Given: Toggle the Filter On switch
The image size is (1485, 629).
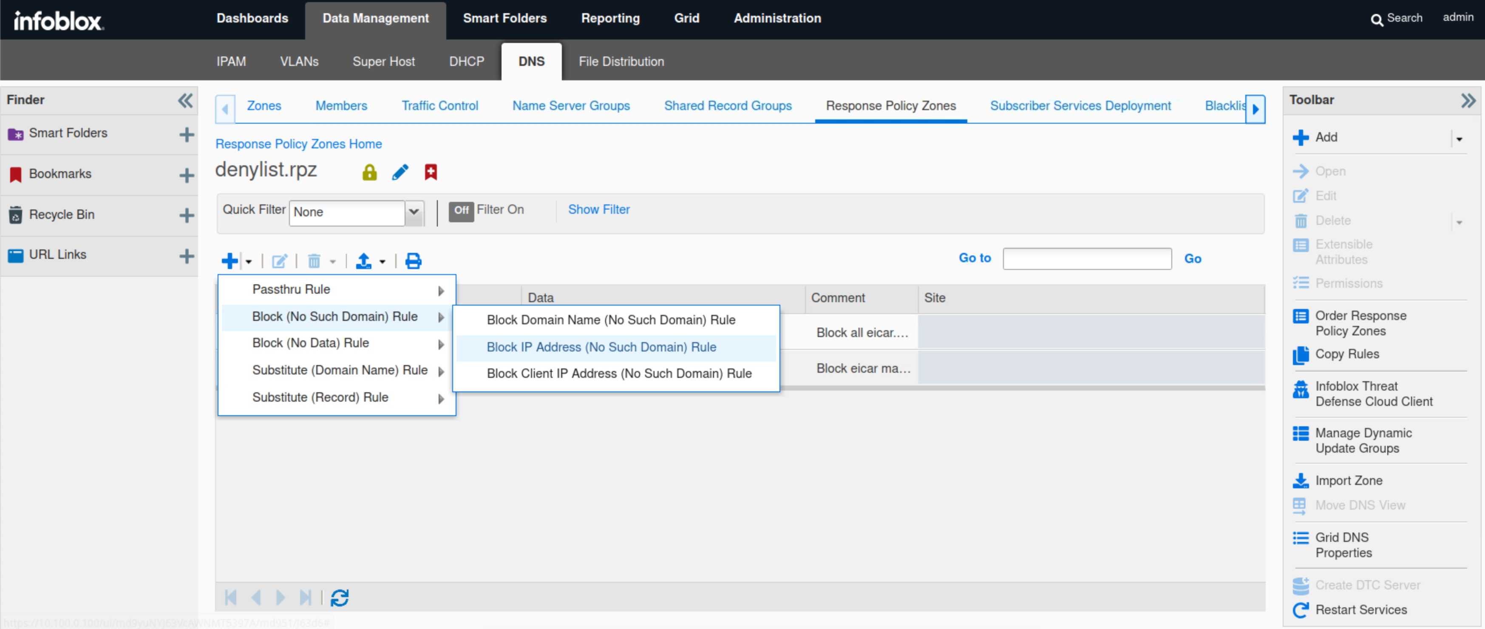Looking at the screenshot, I should 461,210.
